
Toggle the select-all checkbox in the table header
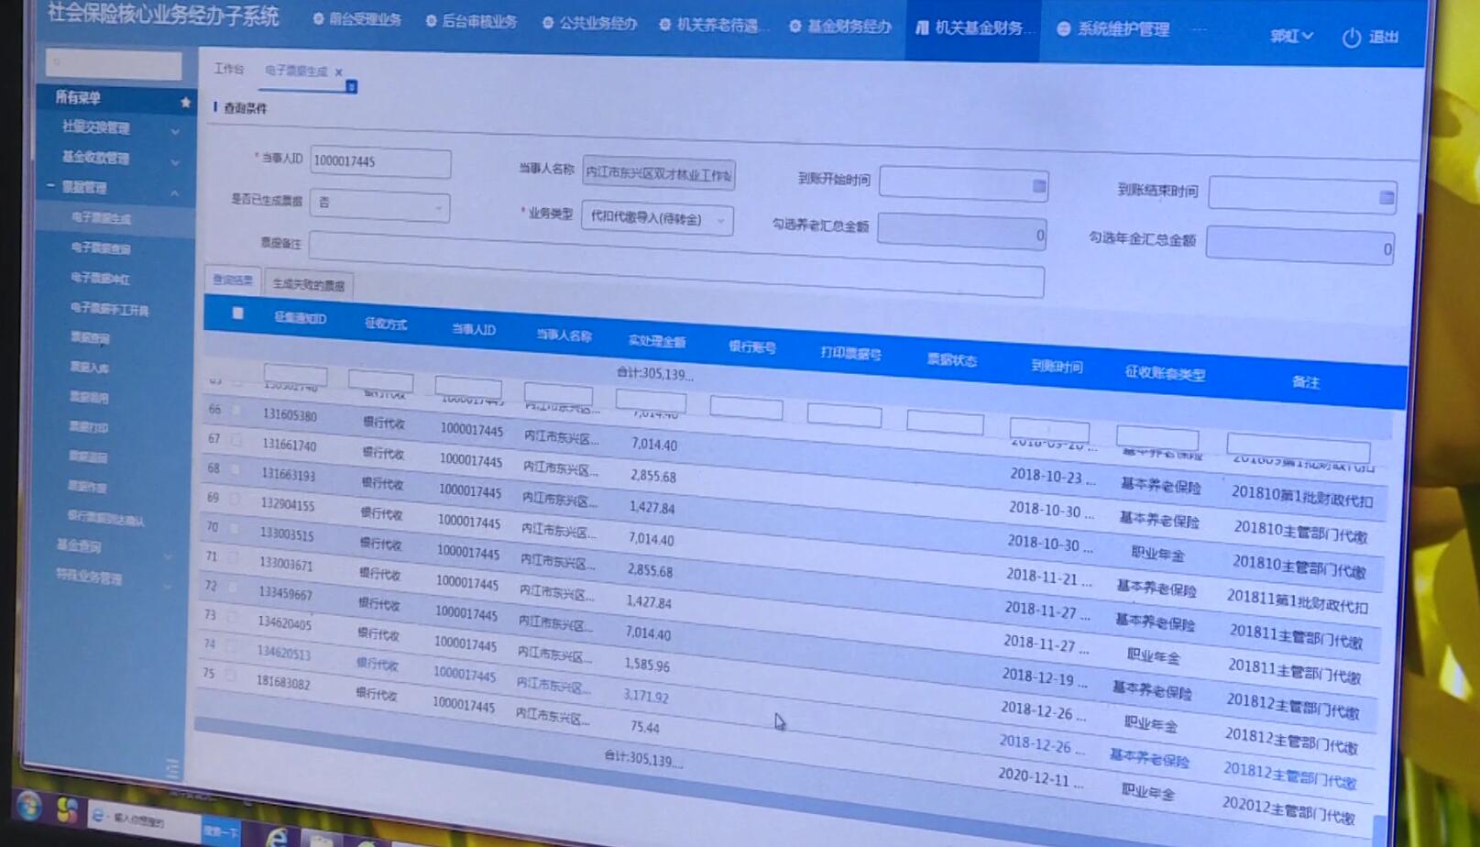point(237,313)
